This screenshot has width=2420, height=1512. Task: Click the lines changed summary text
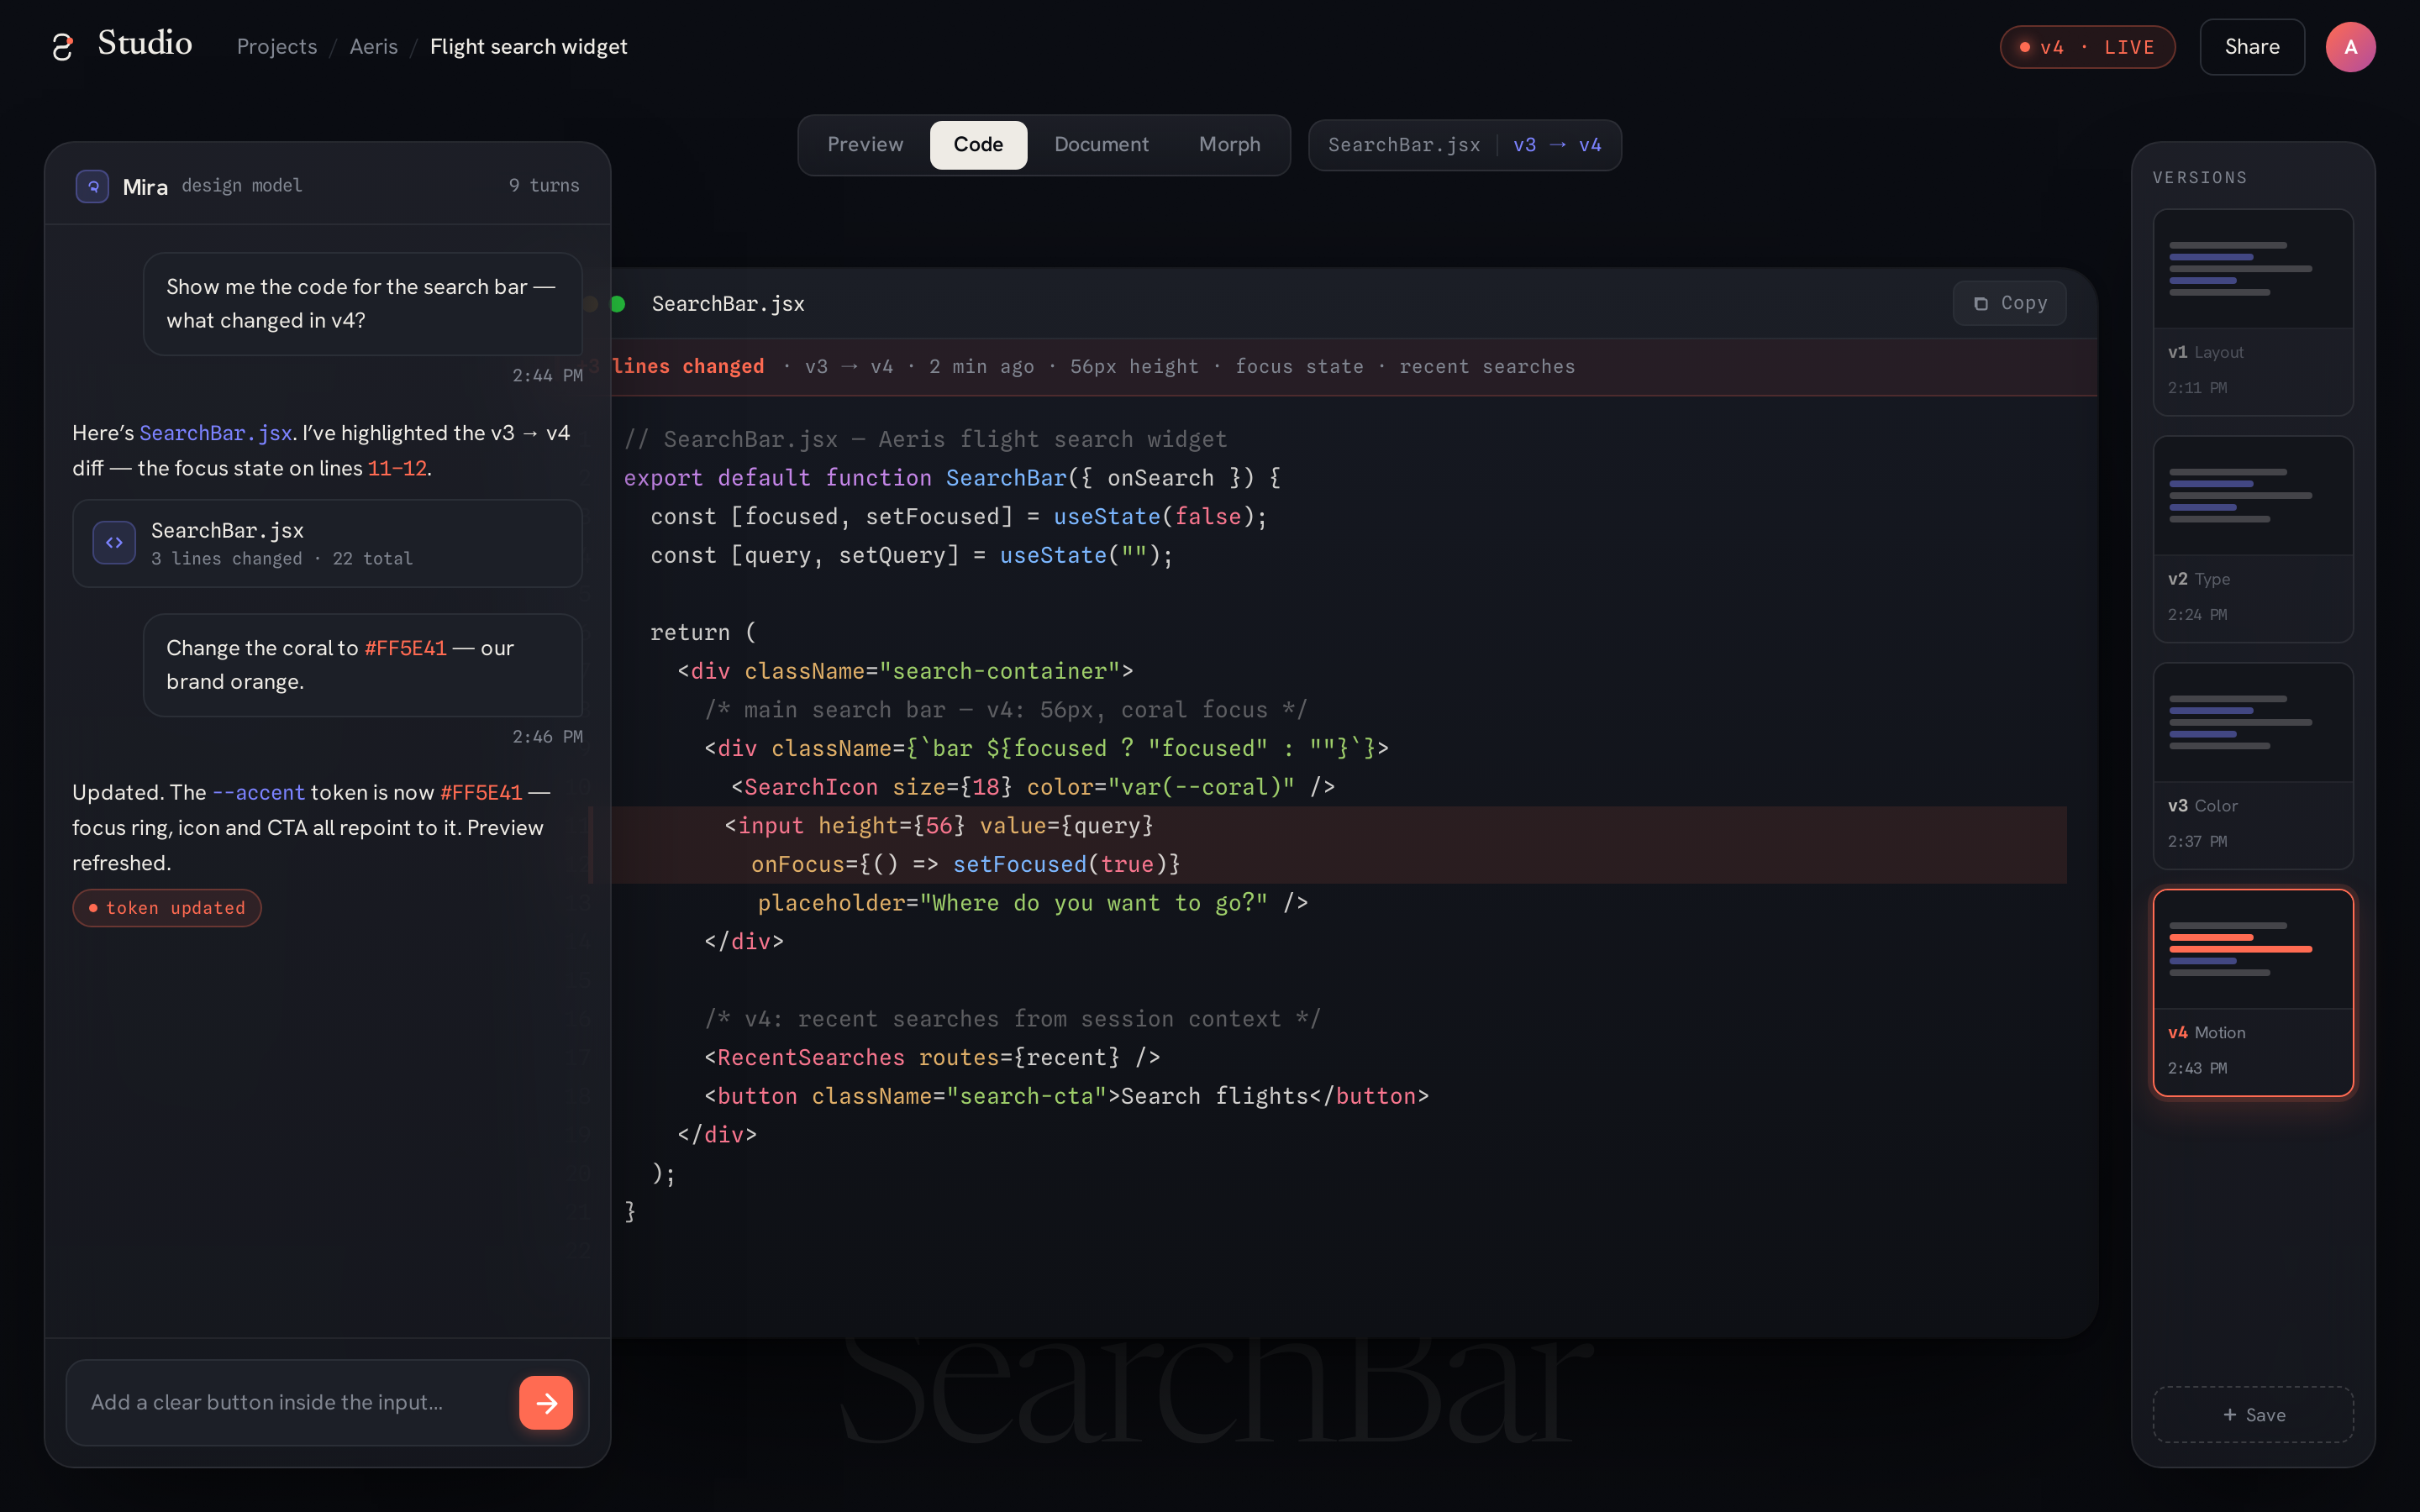tap(688, 367)
